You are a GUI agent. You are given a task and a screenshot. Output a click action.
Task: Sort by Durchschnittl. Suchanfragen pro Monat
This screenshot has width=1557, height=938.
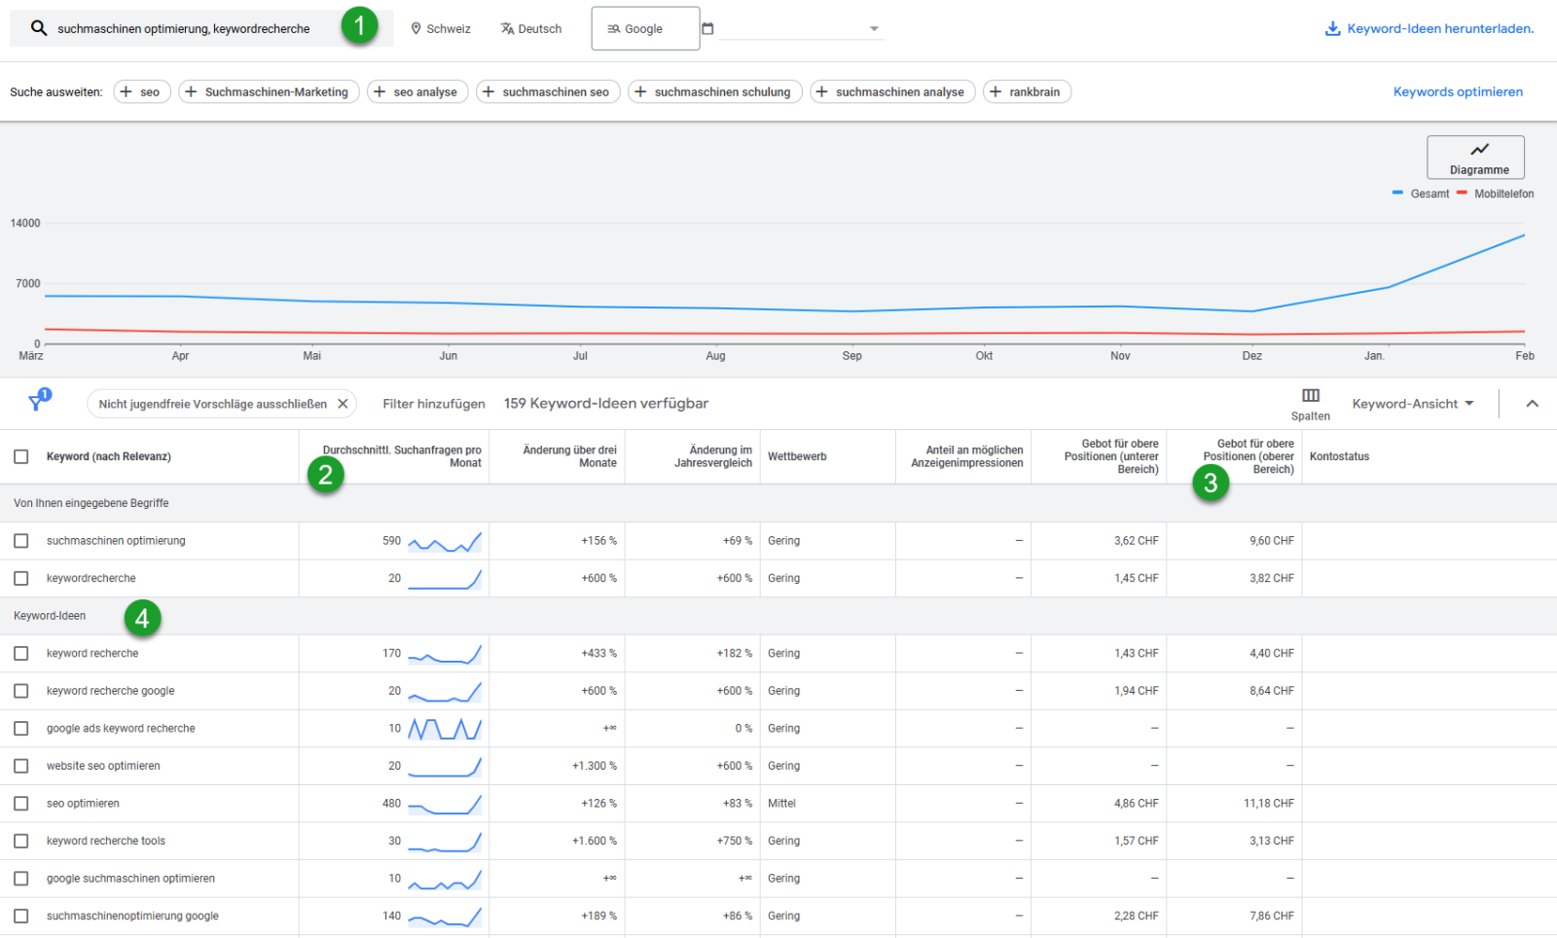(402, 456)
